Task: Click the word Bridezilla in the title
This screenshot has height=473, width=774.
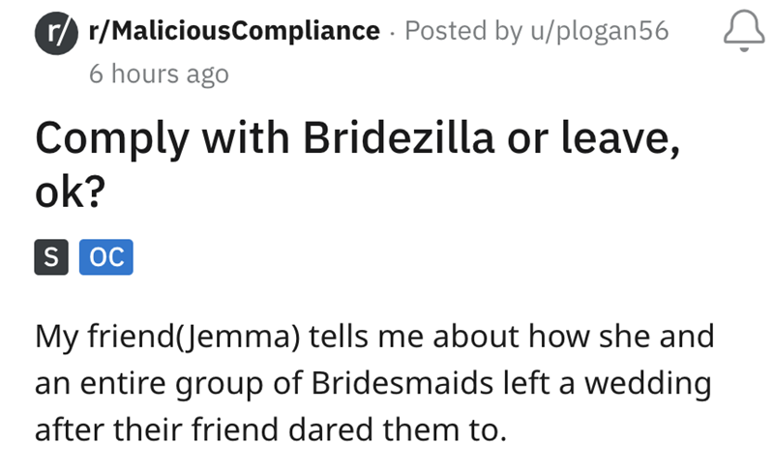Action: [399, 137]
